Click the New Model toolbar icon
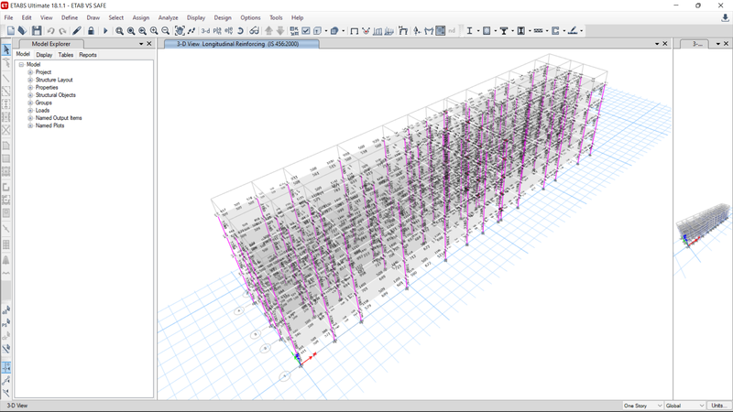733x412 pixels. tap(11, 31)
